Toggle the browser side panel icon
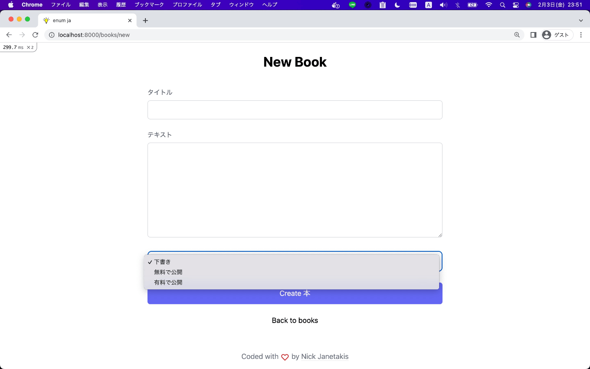The height and width of the screenshot is (369, 590). coord(534,35)
